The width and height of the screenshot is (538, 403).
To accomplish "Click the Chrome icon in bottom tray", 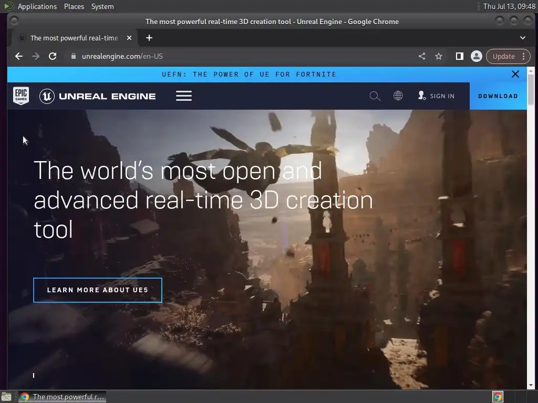I will click(498, 397).
